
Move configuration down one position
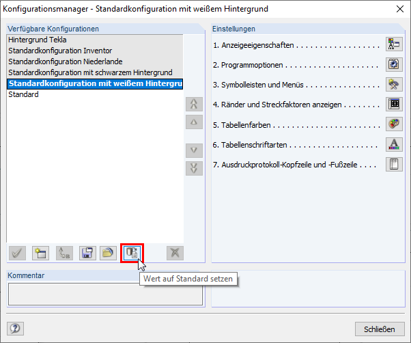[194, 150]
